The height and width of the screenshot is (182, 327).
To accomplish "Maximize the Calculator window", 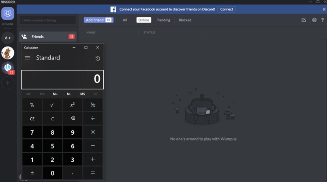I will click(x=86, y=47).
